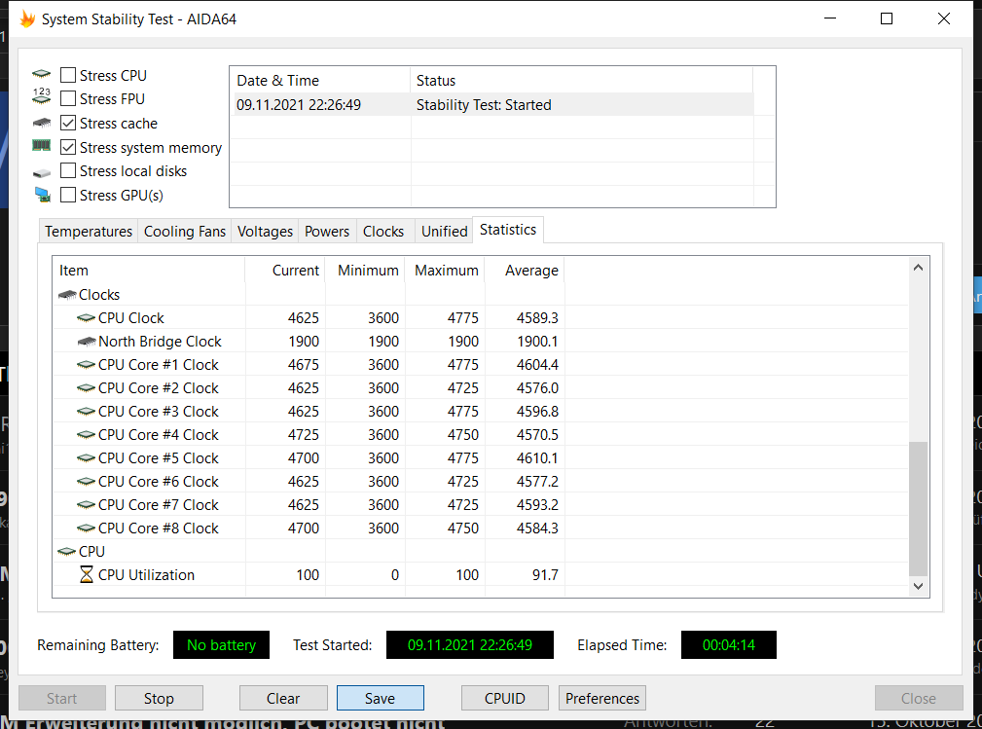Select the Statistics tab
The width and height of the screenshot is (982, 729).
[508, 230]
